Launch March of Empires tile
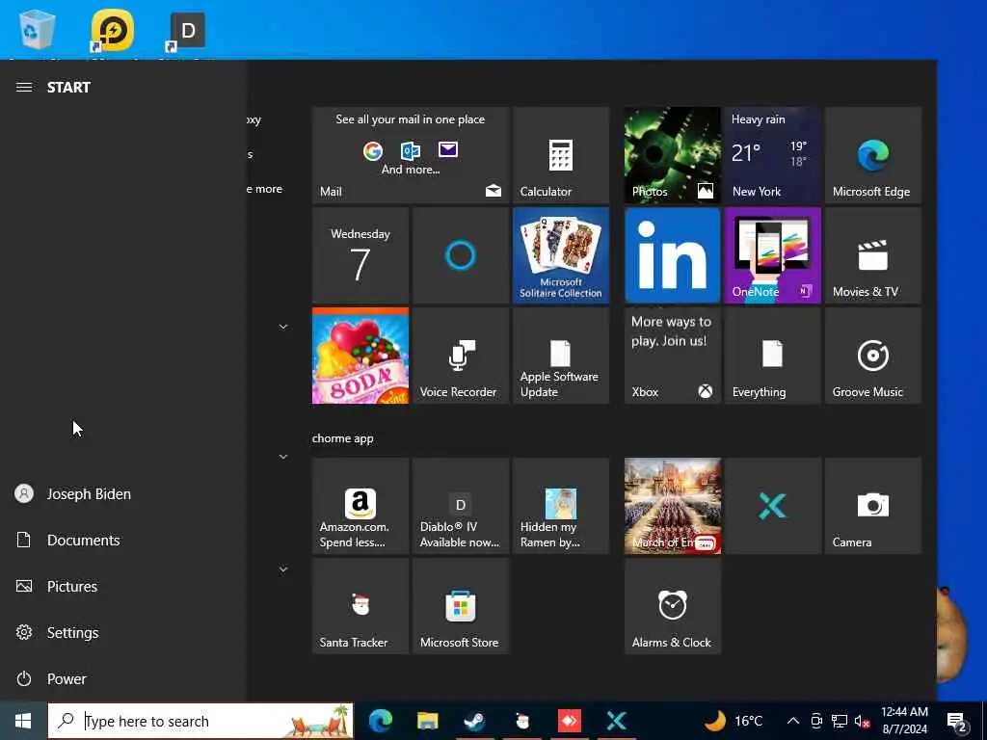The image size is (987, 740). (x=672, y=506)
